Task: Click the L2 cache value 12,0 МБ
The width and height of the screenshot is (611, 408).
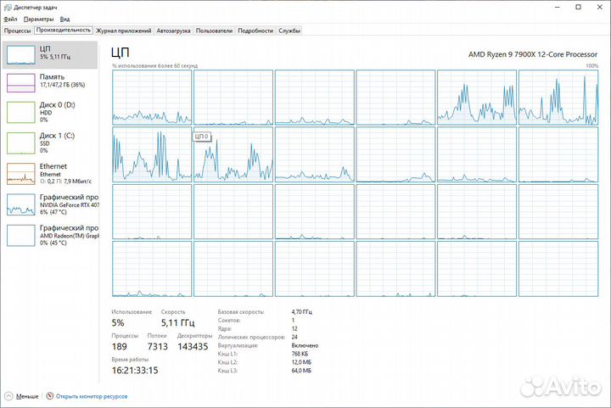Action: [301, 362]
